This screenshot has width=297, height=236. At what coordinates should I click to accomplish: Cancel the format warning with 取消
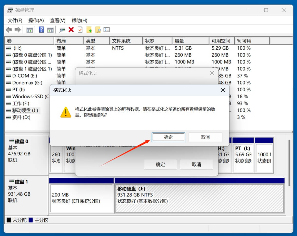(205, 137)
